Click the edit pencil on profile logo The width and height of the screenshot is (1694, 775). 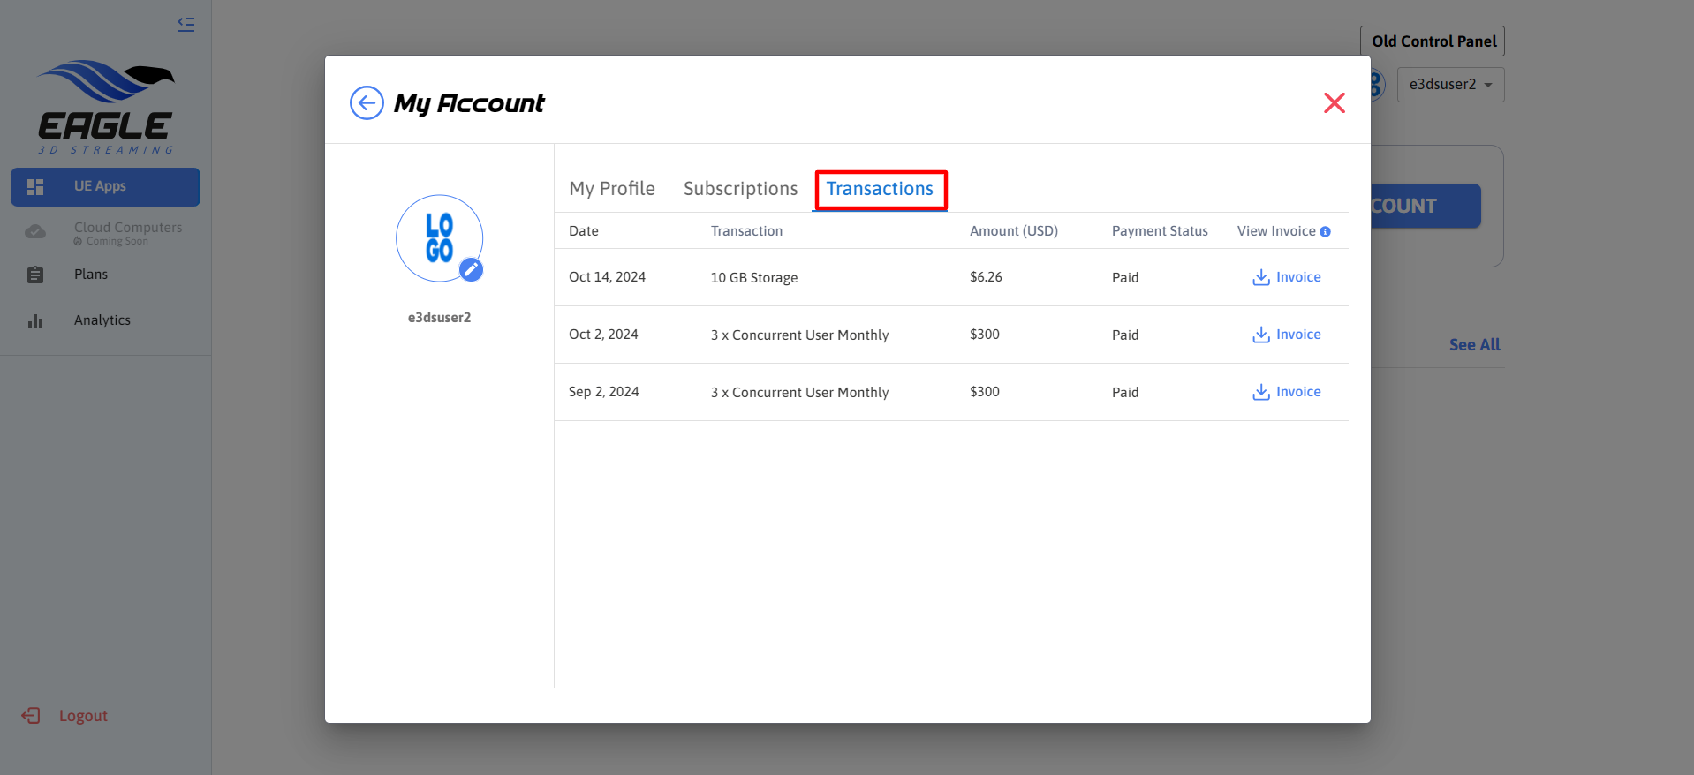click(x=472, y=270)
